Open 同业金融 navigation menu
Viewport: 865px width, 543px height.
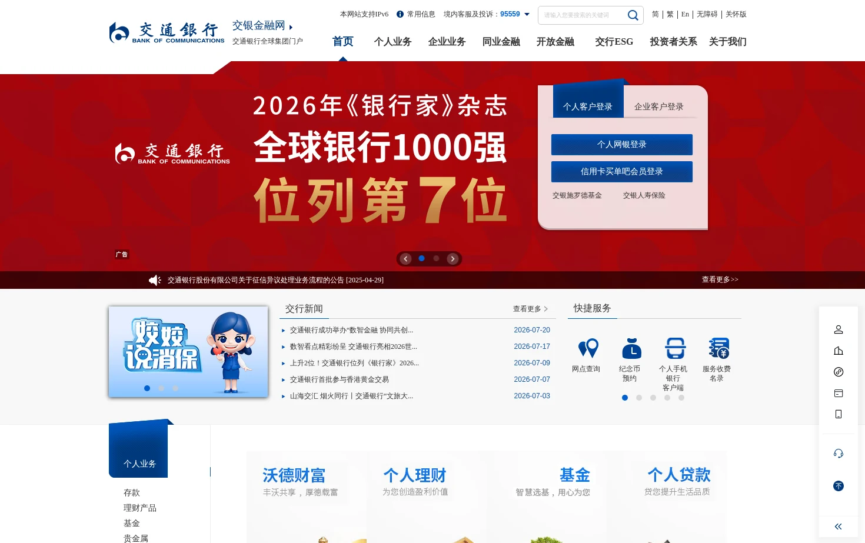pyautogui.click(x=501, y=42)
